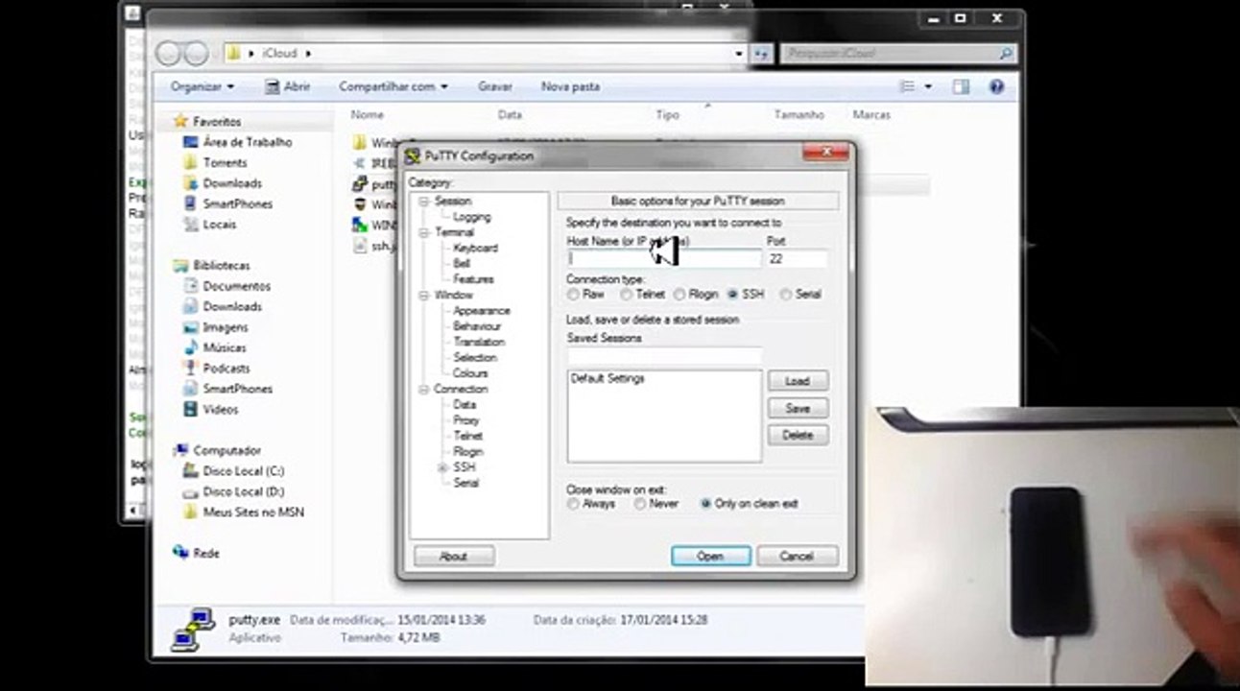This screenshot has width=1240, height=691.
Task: Open the Área de Trabalho favorite in Explorer
Action: click(x=247, y=142)
